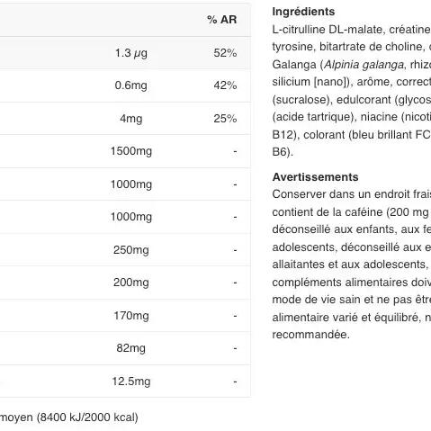The height and width of the screenshot is (431, 431).
Task: Select the 1.3 µg value cell
Action: [131, 53]
